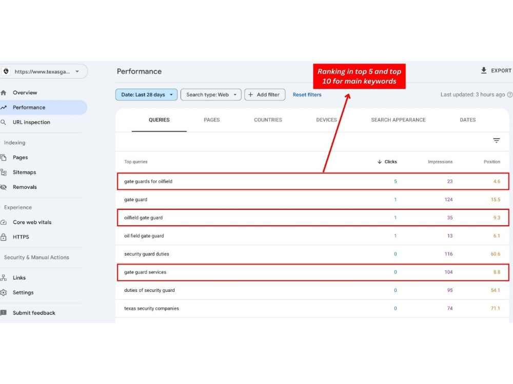Open Sitemaps from sidebar
Screen dimensions: 513x384
25,172
